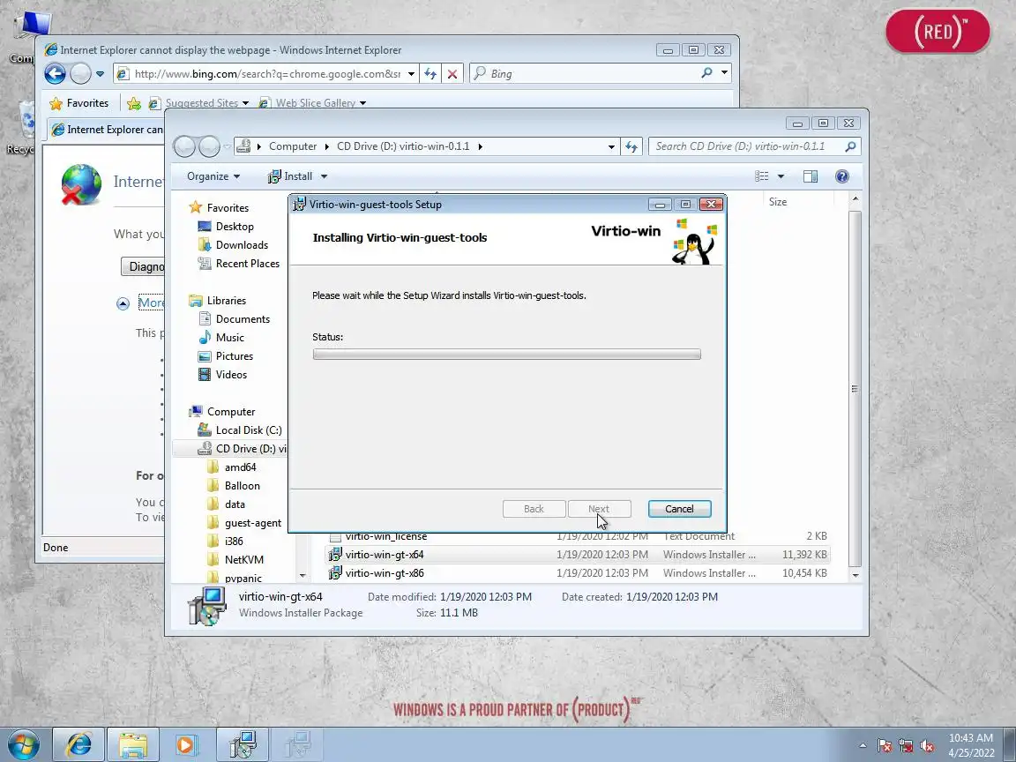The width and height of the screenshot is (1016, 762).
Task: Open the NetKVM folder in the tree
Action: tap(243, 560)
